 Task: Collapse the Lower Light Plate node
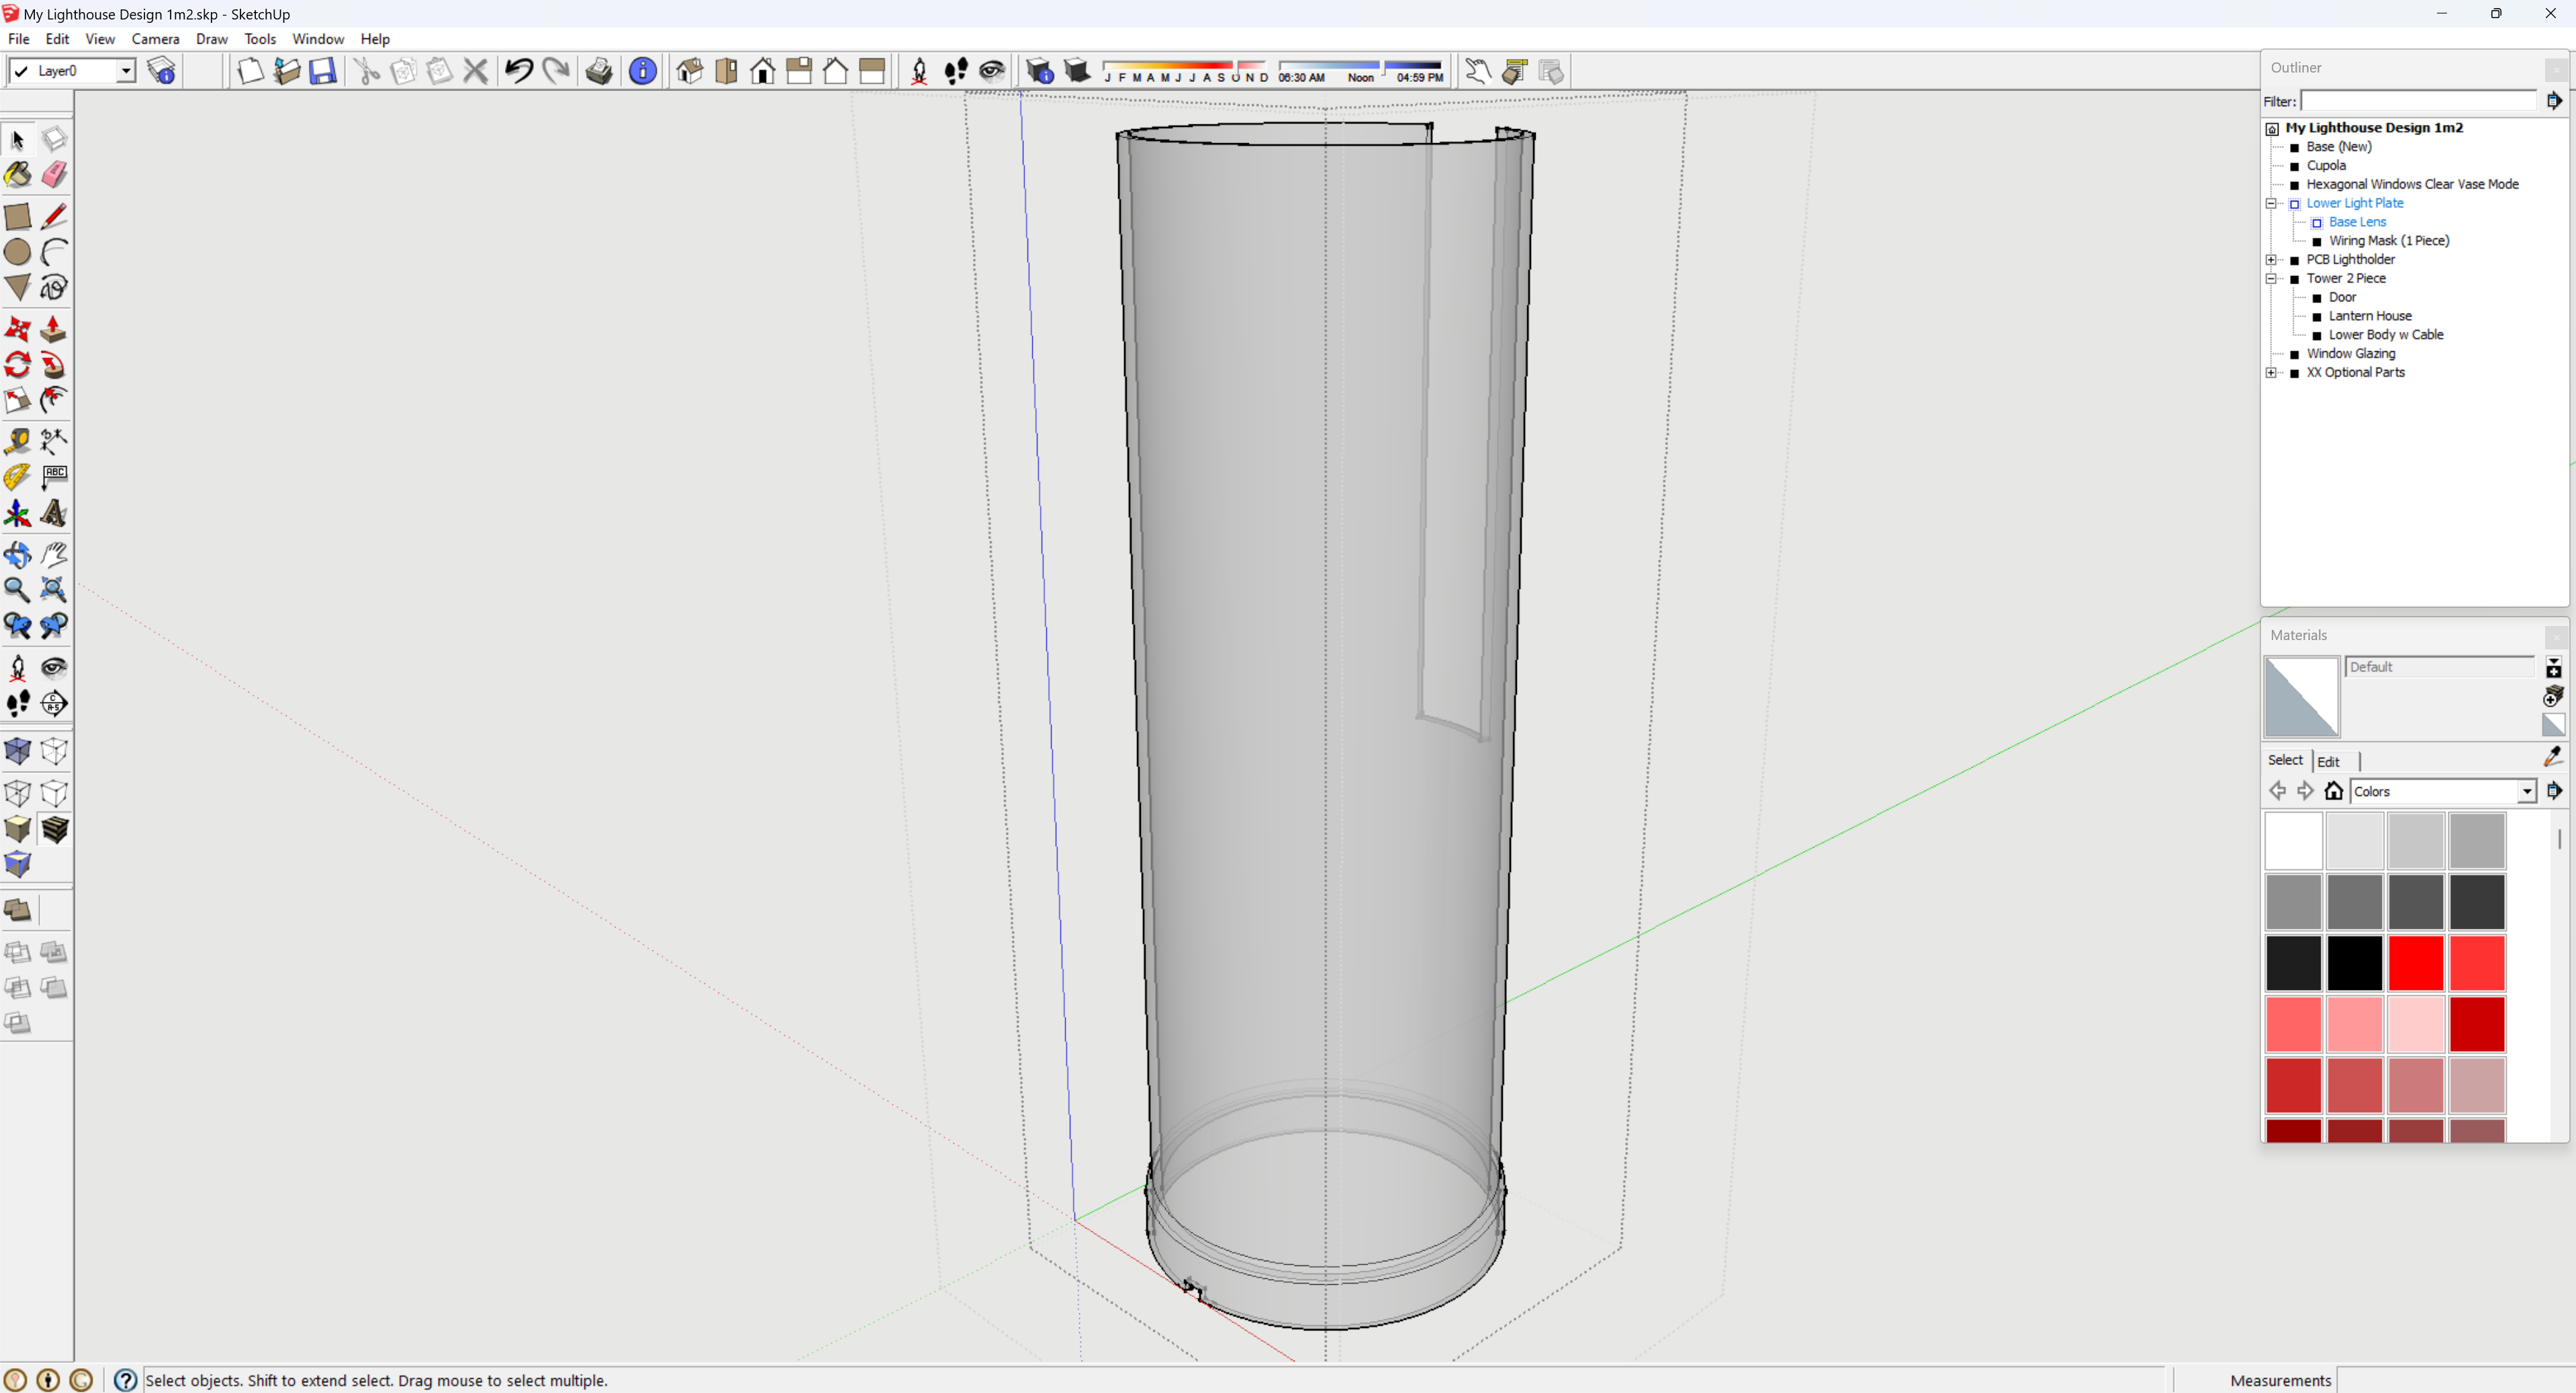(2271, 203)
